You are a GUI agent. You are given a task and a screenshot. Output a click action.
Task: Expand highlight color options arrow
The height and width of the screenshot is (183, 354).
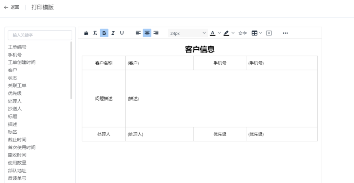(x=233, y=33)
